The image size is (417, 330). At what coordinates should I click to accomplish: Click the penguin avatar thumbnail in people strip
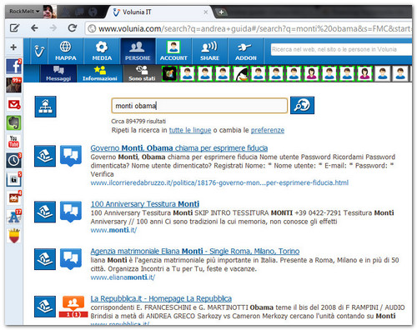[240, 74]
